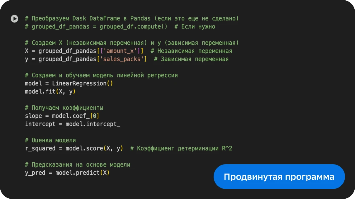Click the comment 'Предсказания на основе модели'
Viewport: 355px width, 199px height.
click(x=78, y=164)
